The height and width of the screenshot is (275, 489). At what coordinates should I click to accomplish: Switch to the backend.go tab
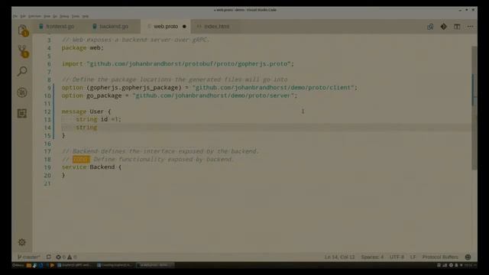click(x=114, y=27)
